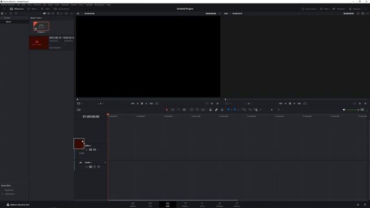The height and width of the screenshot is (208, 370).
Task: Toggle Linked Selection chain icon
Action: 216,110
